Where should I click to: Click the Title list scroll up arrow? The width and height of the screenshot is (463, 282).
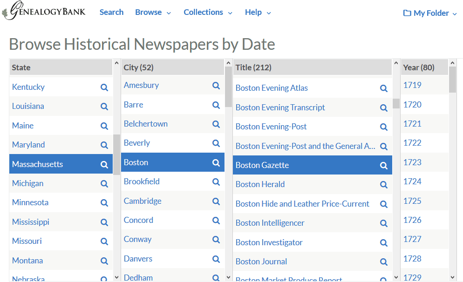[396, 63]
